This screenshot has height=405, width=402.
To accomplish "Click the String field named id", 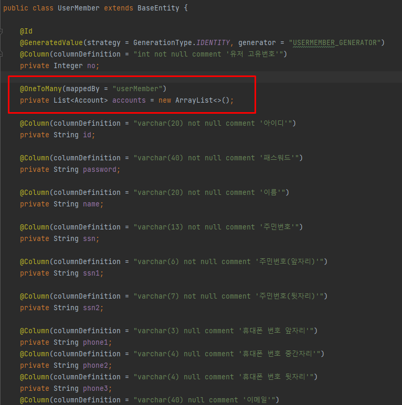I will point(87,135).
